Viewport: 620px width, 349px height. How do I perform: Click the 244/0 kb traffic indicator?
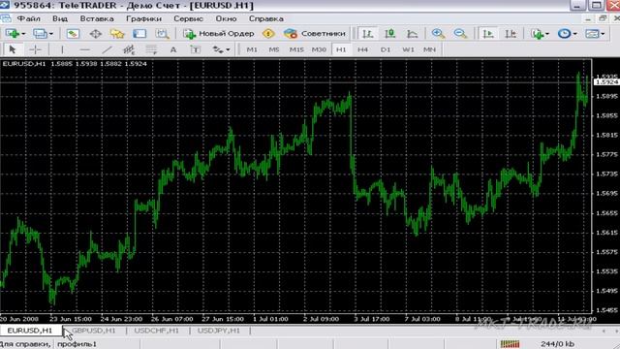(558, 344)
